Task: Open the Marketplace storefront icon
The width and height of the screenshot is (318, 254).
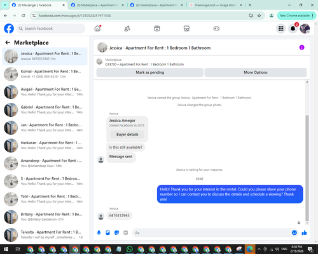Action: (186, 29)
